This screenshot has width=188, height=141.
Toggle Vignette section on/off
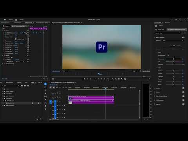click(x=183, y=104)
